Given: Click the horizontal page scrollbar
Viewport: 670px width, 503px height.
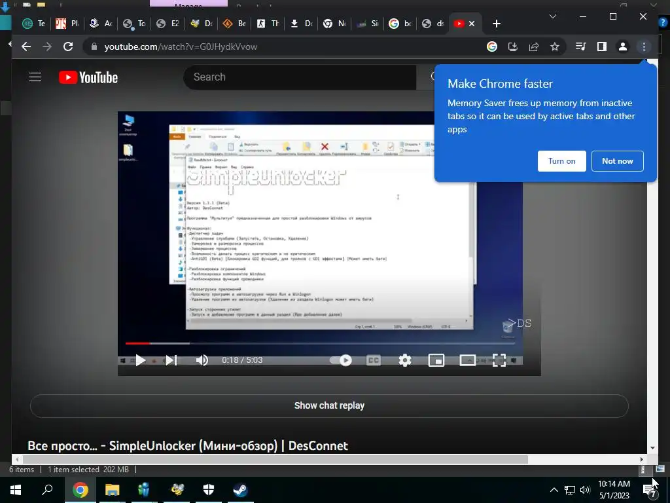Looking at the screenshot, I should [275, 459].
